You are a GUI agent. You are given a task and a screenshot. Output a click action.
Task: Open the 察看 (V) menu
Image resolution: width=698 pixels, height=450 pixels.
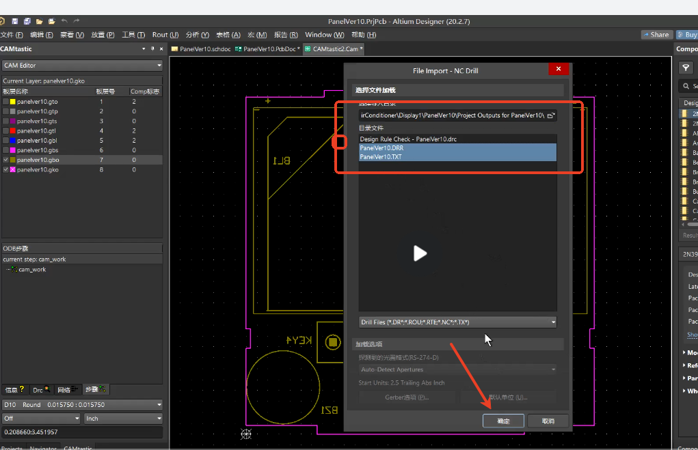pyautogui.click(x=72, y=35)
